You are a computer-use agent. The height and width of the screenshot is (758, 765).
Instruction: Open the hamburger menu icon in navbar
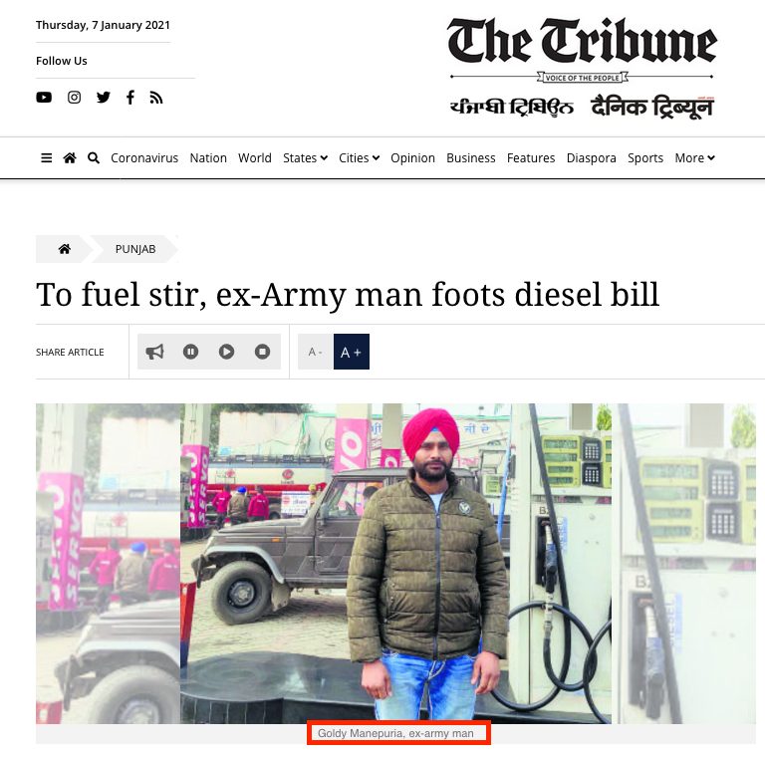point(47,158)
